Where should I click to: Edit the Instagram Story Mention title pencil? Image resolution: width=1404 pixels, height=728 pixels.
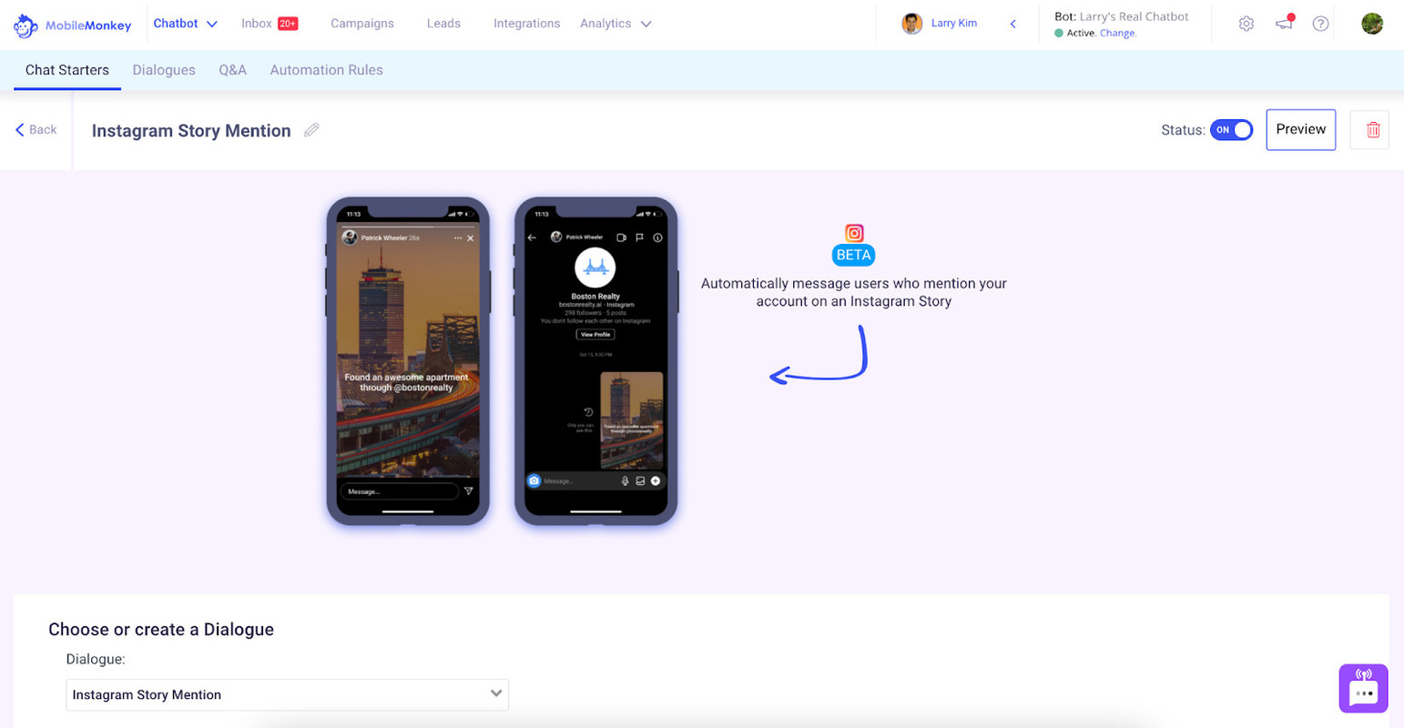coord(311,130)
